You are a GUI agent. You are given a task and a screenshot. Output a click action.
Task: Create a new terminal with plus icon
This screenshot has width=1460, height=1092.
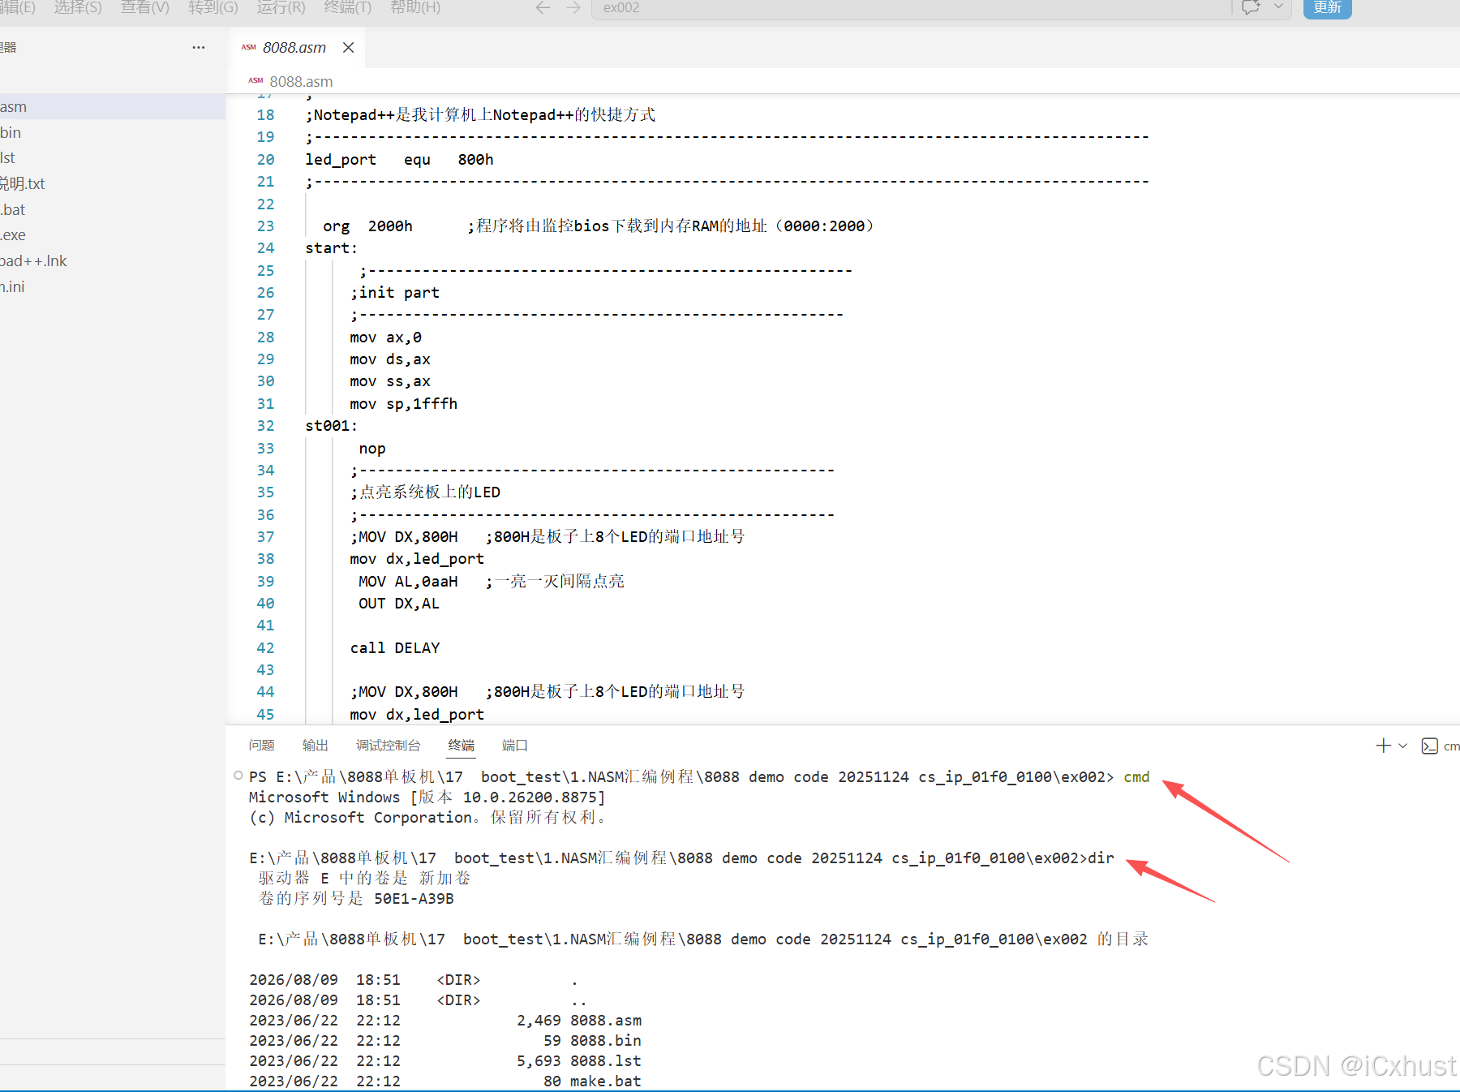click(x=1383, y=745)
